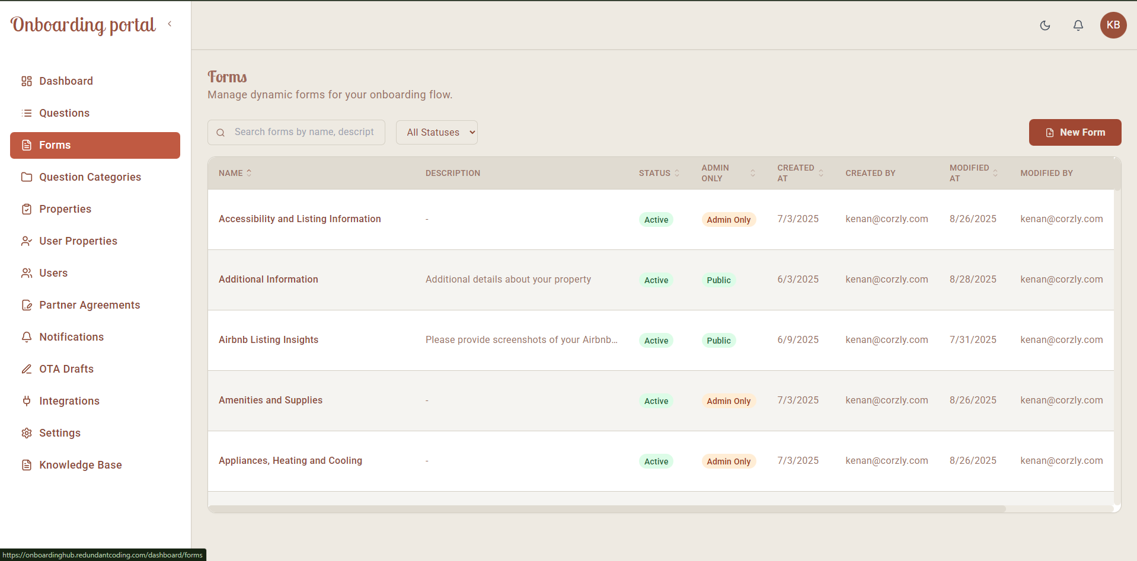Open the Amenities and Supplies form
The width and height of the screenshot is (1137, 561).
click(x=270, y=400)
